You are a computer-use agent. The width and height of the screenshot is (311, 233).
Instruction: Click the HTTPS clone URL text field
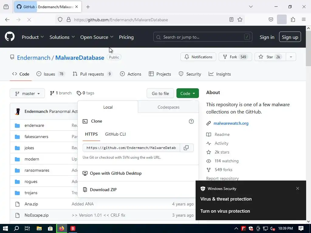(x=131, y=148)
